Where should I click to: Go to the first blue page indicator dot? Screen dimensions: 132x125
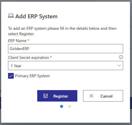click(62, 106)
